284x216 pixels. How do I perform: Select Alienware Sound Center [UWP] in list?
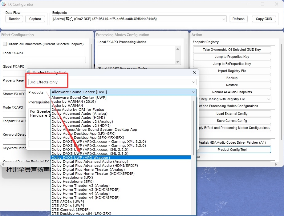pos(121,98)
